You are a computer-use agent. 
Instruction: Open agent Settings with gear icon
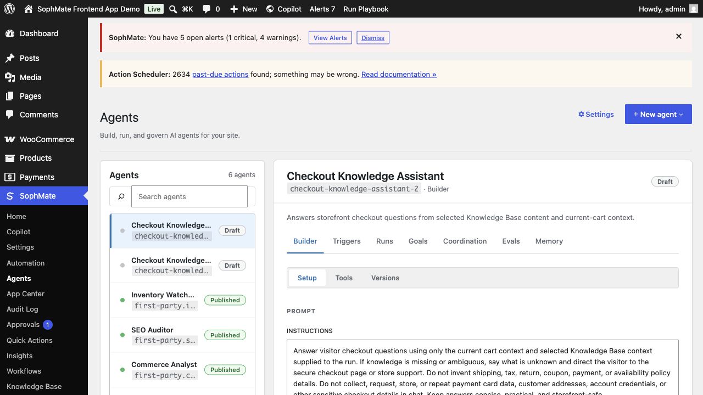[596, 114]
